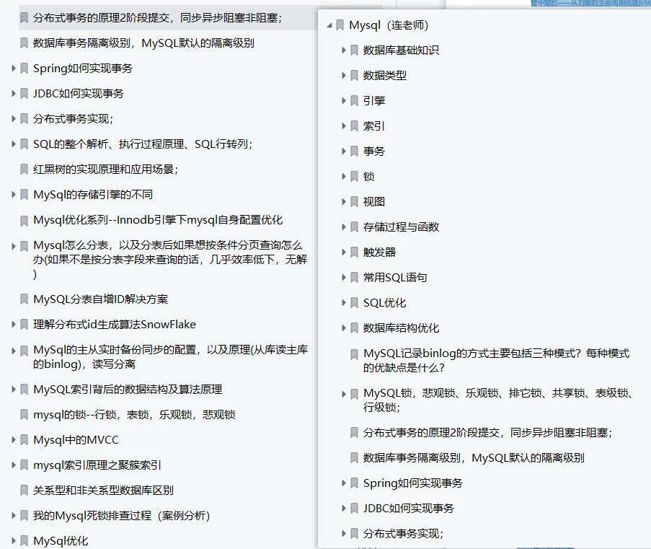Expand MySQL索引背后的数据结构及算法原理 node
651x549 pixels.
pyautogui.click(x=14, y=390)
